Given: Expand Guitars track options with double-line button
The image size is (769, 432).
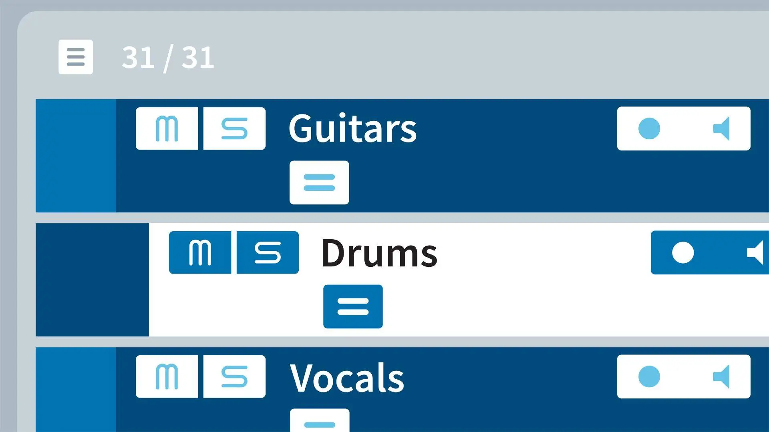Looking at the screenshot, I should coord(319,182).
